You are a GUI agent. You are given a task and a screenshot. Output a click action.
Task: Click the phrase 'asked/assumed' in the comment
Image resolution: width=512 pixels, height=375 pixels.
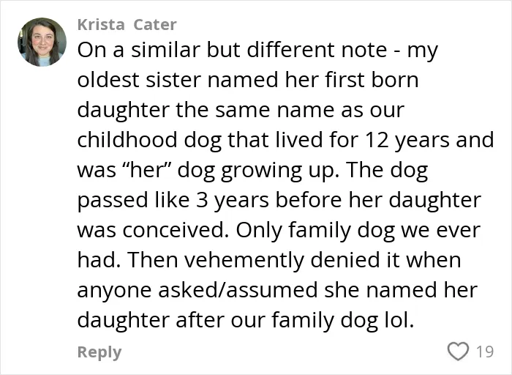238,290
